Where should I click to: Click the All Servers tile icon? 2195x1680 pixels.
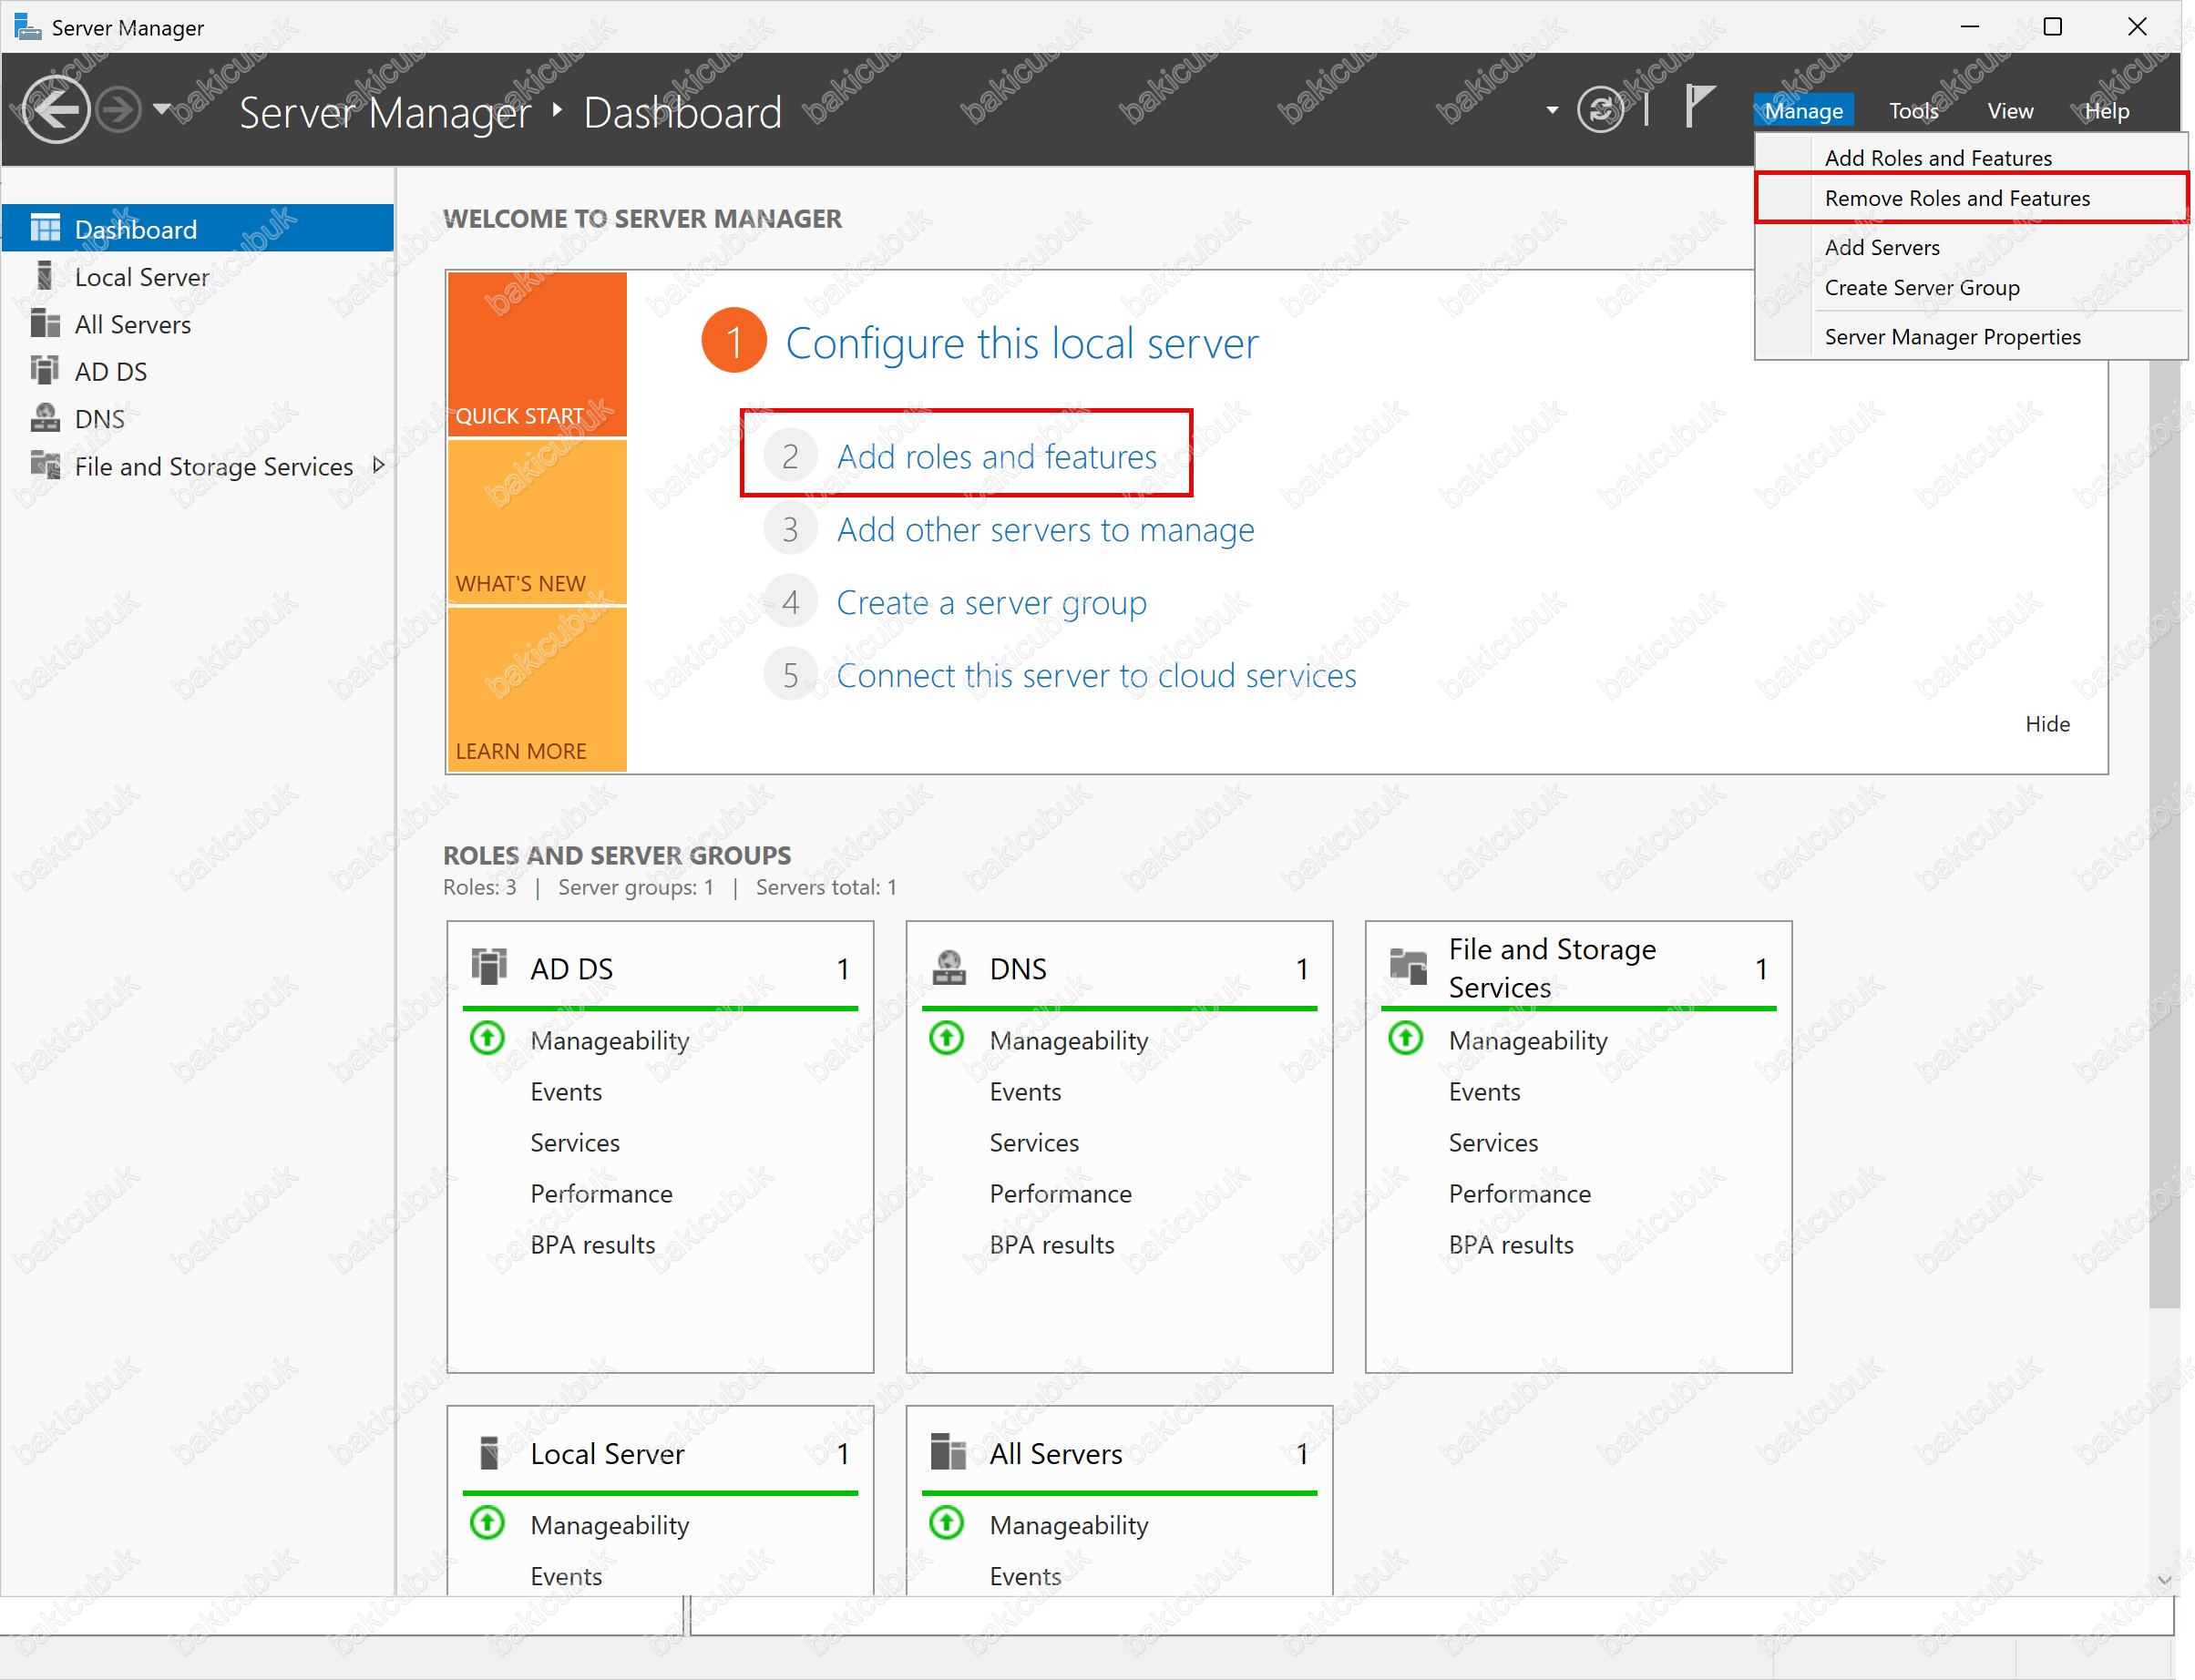948,1451
